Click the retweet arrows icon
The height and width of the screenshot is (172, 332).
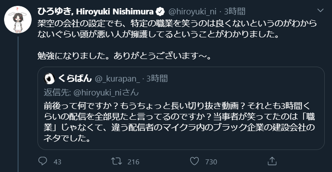tap(117, 162)
